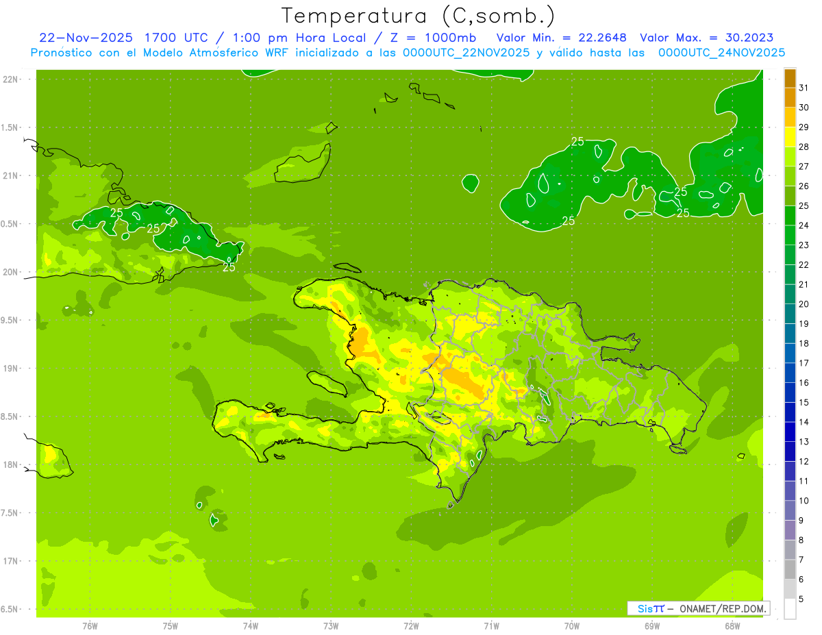Screen dimensions: 822x635
Task: Click the "20N" latitude axis label
Action: 10,272
